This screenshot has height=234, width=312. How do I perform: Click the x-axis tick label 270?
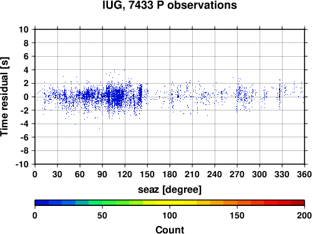[x=237, y=174]
